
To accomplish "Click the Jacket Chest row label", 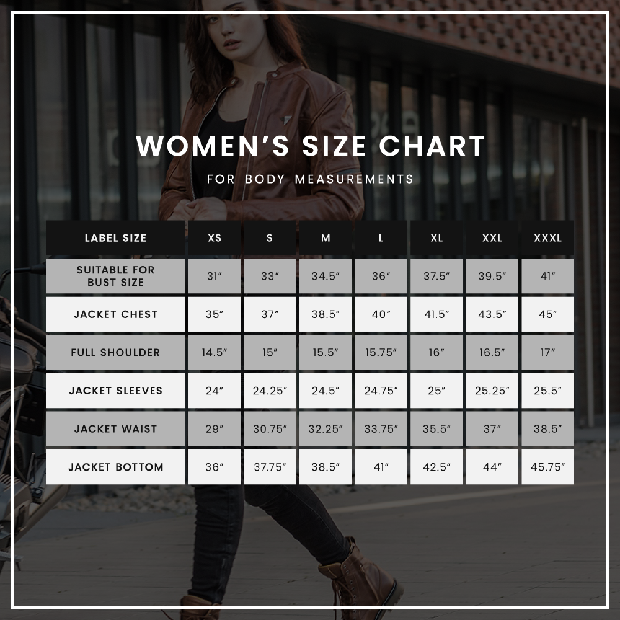I will click(115, 314).
